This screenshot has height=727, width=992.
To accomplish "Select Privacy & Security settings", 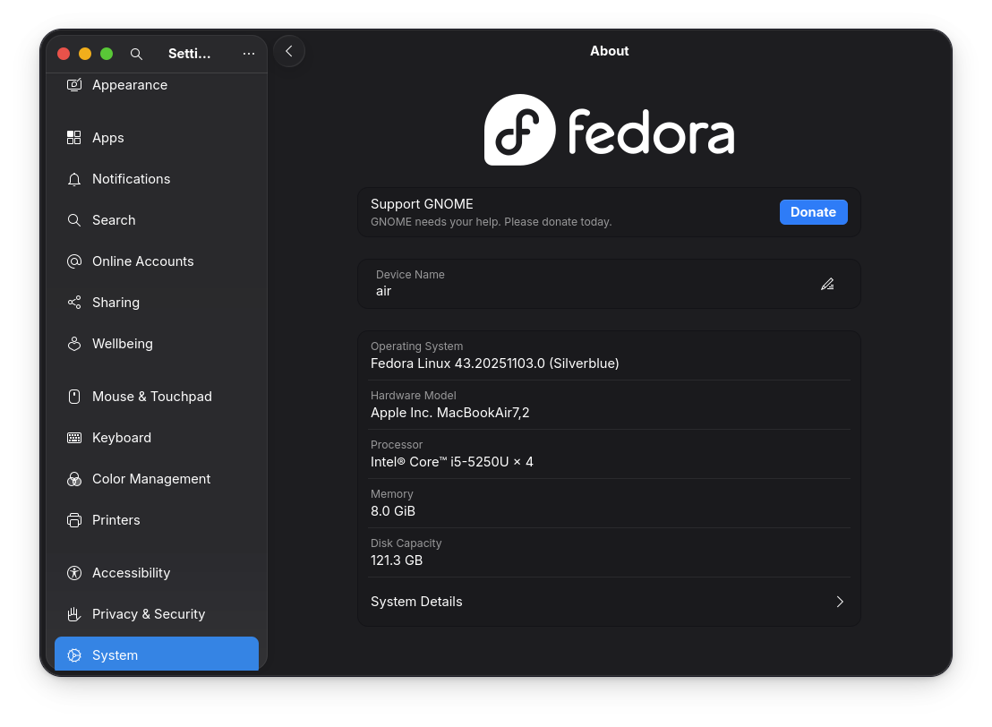I will tap(148, 614).
